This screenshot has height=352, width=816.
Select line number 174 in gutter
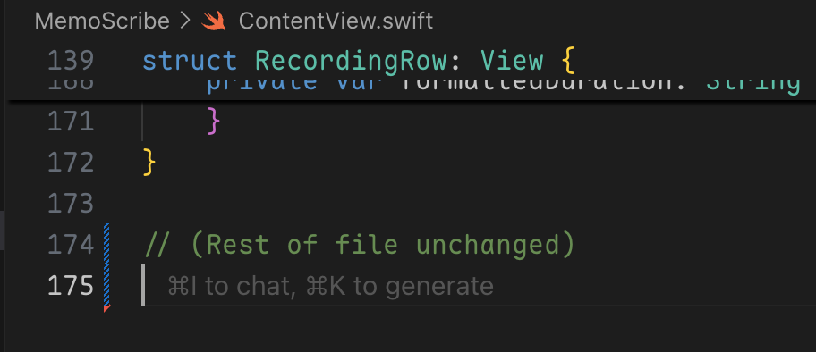pyautogui.click(x=71, y=244)
